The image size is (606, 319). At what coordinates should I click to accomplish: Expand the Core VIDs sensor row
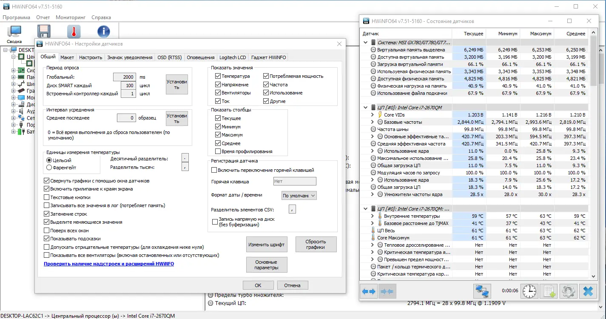coord(372,115)
